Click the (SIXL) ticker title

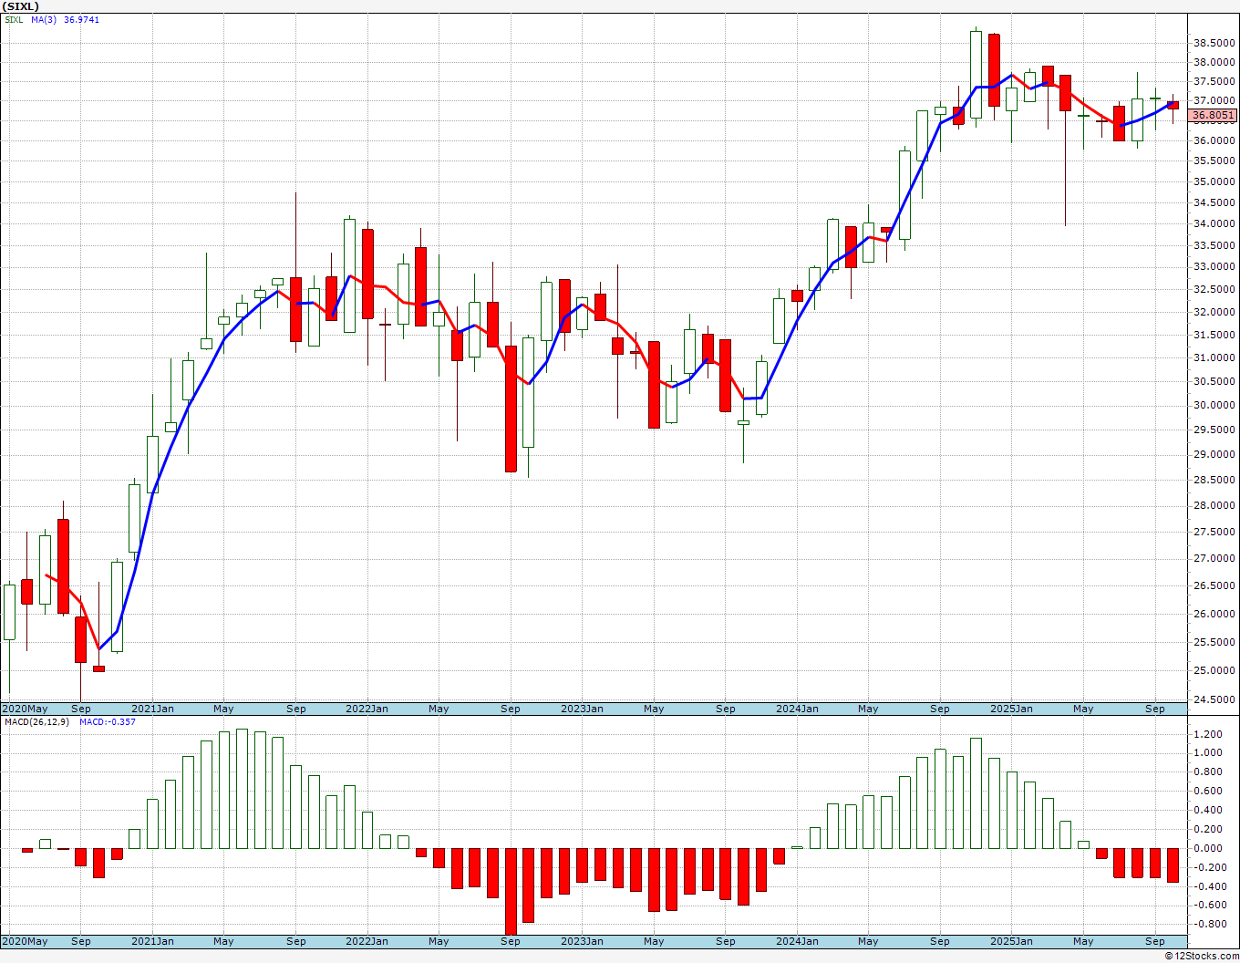pos(20,6)
